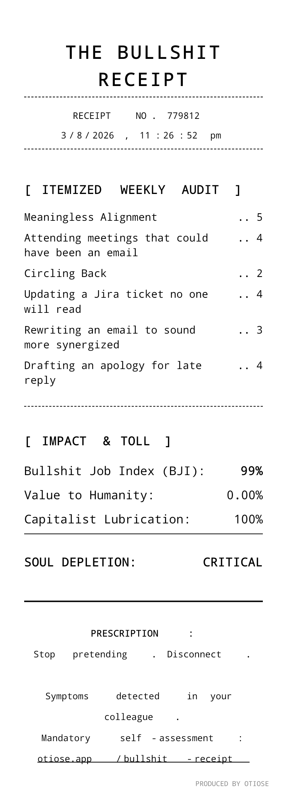Click the SOUL DEPLETION CRITICAL status
The width and height of the screenshot is (287, 797).
point(232,562)
